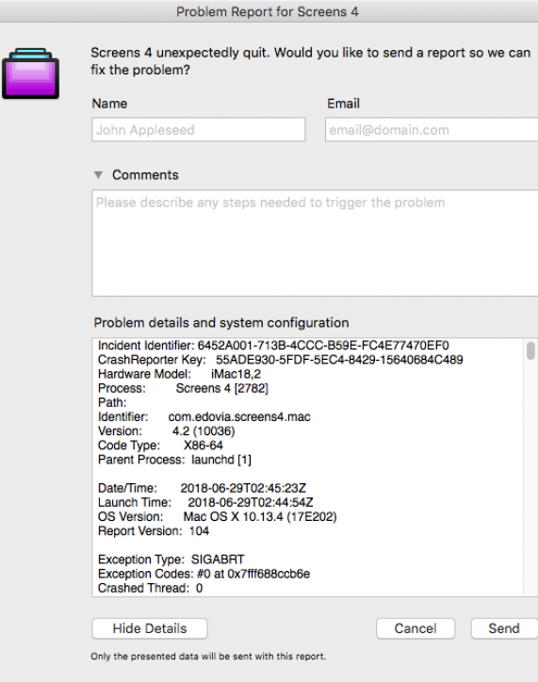Focus the Name input field
This screenshot has height=682, width=538.
pyautogui.click(x=198, y=130)
